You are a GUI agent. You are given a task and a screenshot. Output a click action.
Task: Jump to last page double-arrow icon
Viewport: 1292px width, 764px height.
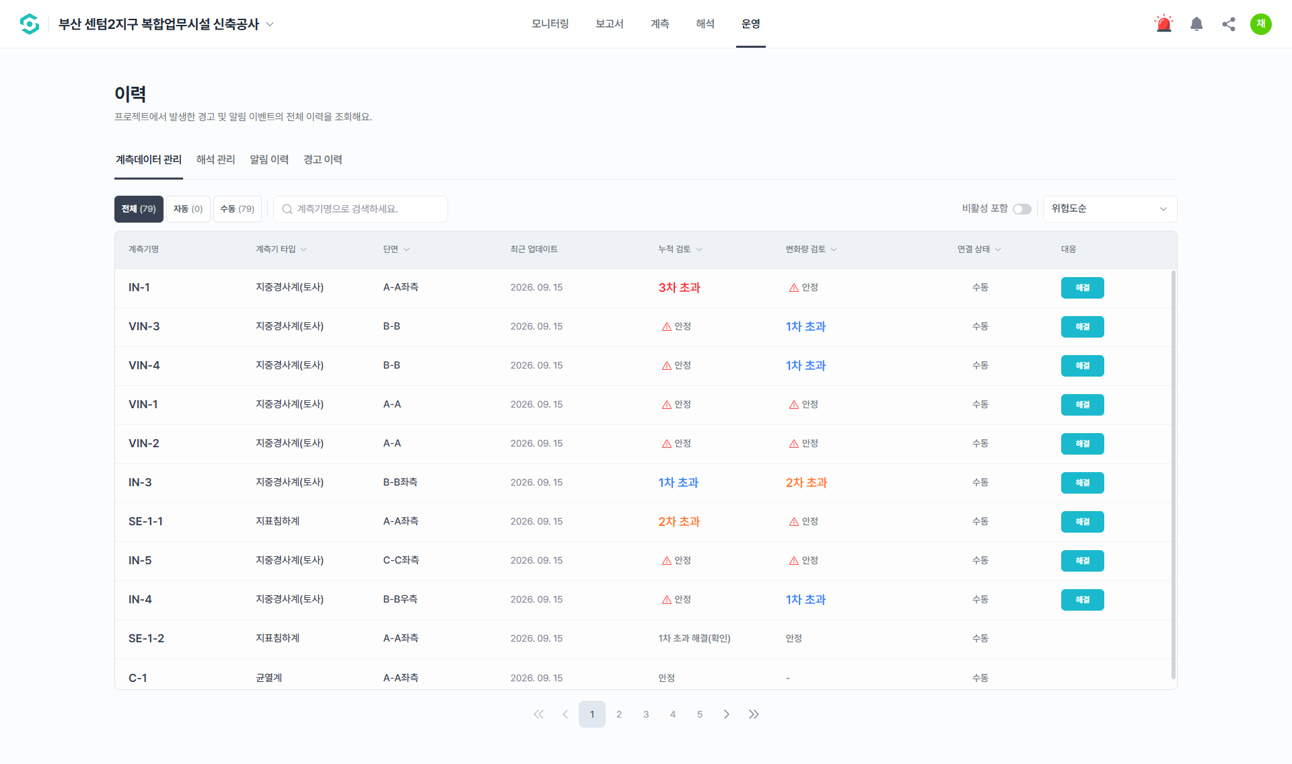click(754, 714)
